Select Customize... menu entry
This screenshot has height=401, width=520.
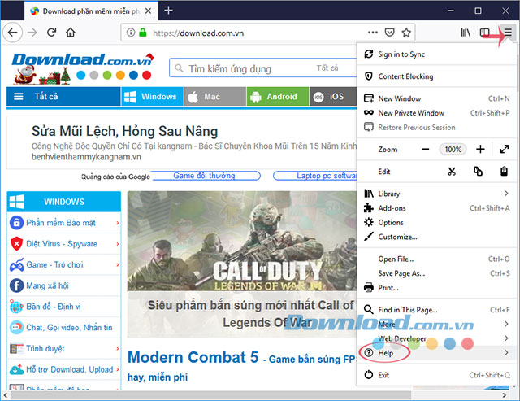436,237
